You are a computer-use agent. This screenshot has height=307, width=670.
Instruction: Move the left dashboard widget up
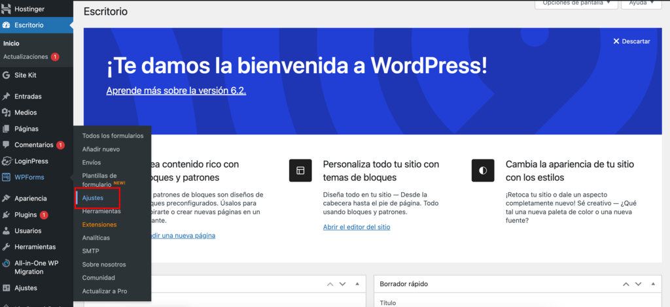click(x=330, y=284)
